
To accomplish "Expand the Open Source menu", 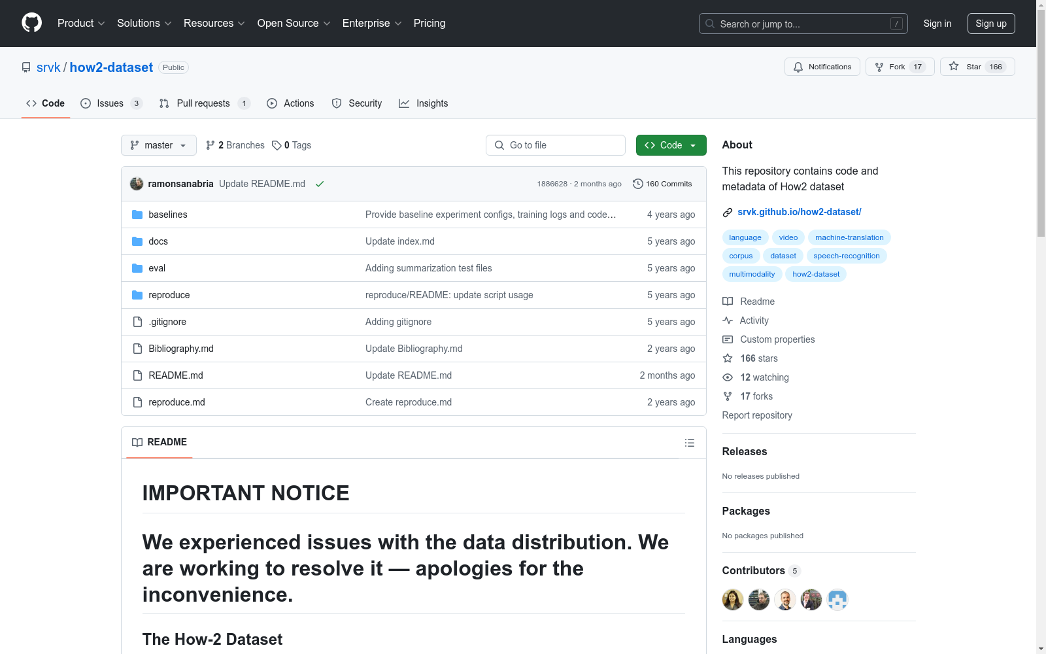I will point(294,23).
